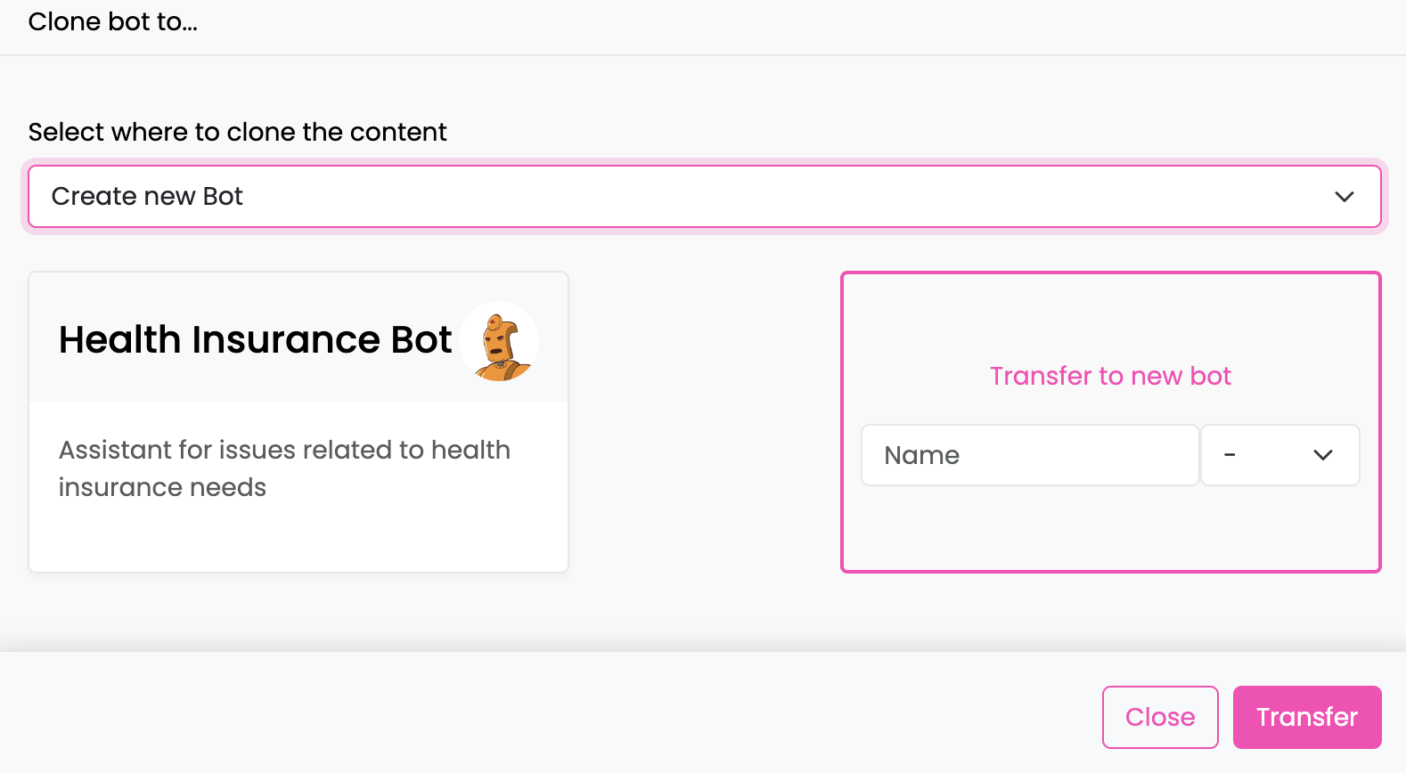
Task: Click the "Select where to clone the content" label
Action: pos(237,132)
